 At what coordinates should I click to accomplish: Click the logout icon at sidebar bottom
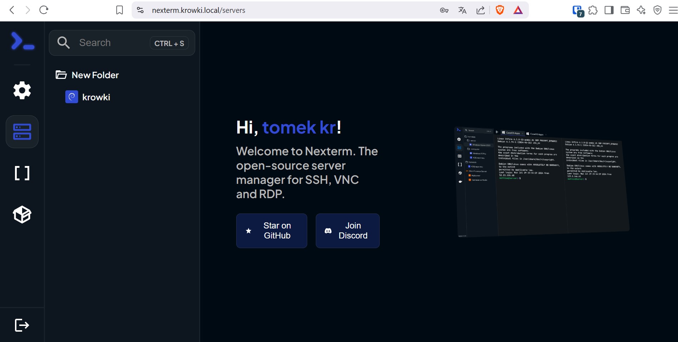(x=22, y=325)
